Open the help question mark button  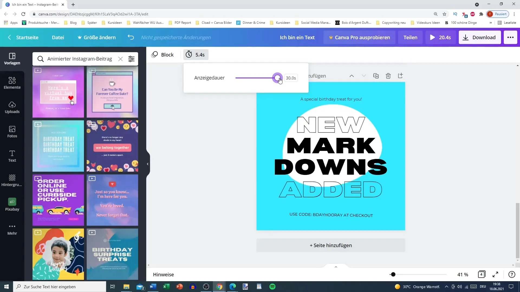(512, 274)
